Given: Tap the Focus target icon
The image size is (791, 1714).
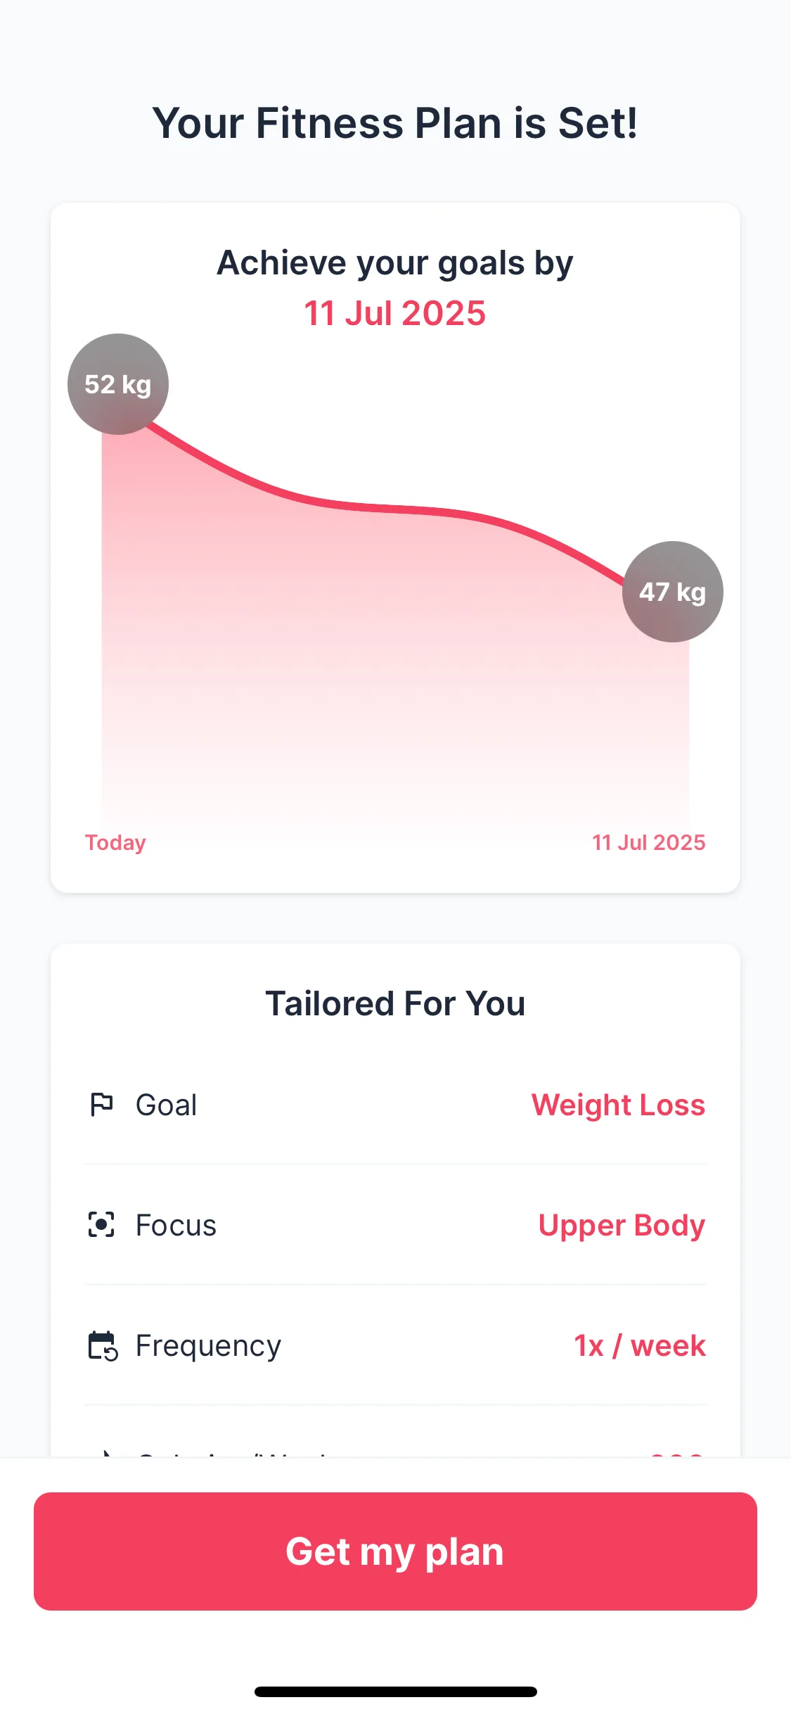Looking at the screenshot, I should pos(101,1225).
